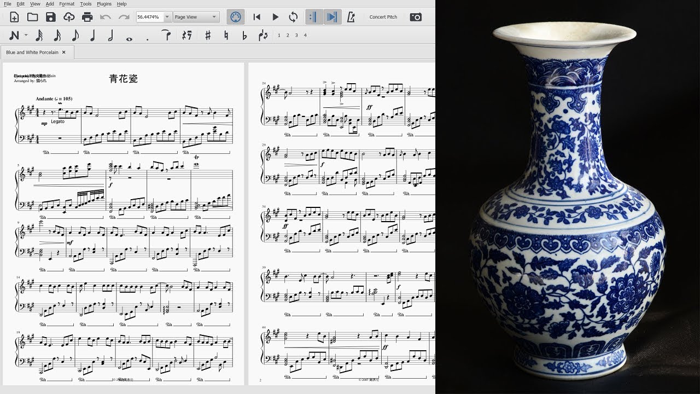Create a new score with the New icon
This screenshot has width=700, height=394.
point(14,17)
